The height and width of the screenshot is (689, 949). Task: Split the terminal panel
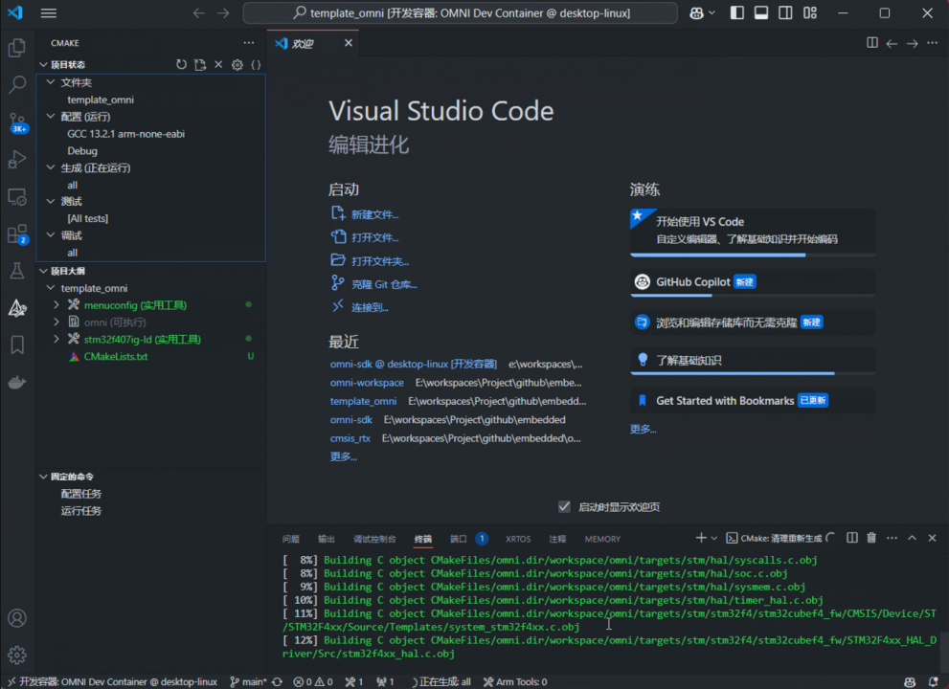pyautogui.click(x=852, y=538)
